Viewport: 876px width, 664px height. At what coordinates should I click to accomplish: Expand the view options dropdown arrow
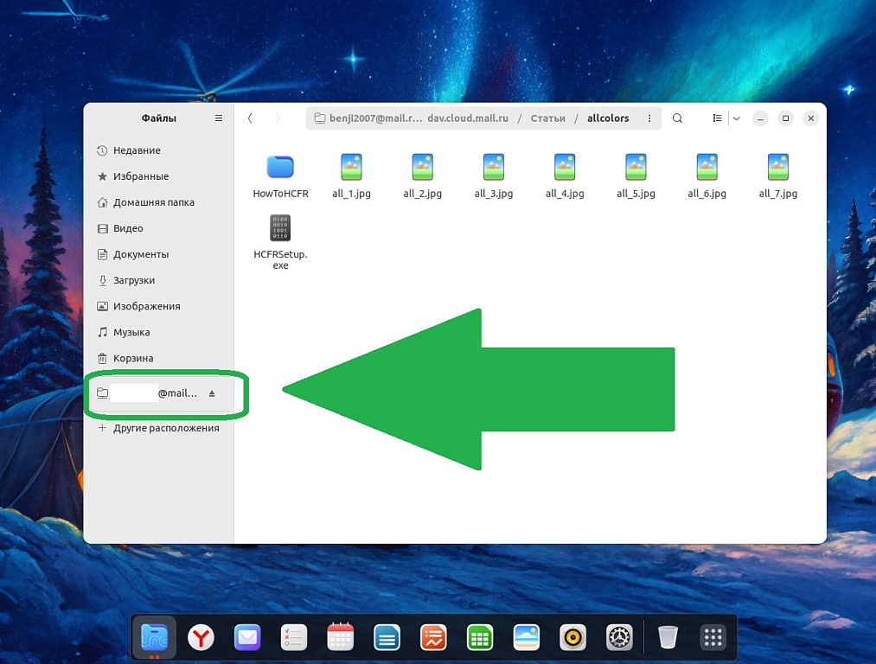click(x=735, y=118)
